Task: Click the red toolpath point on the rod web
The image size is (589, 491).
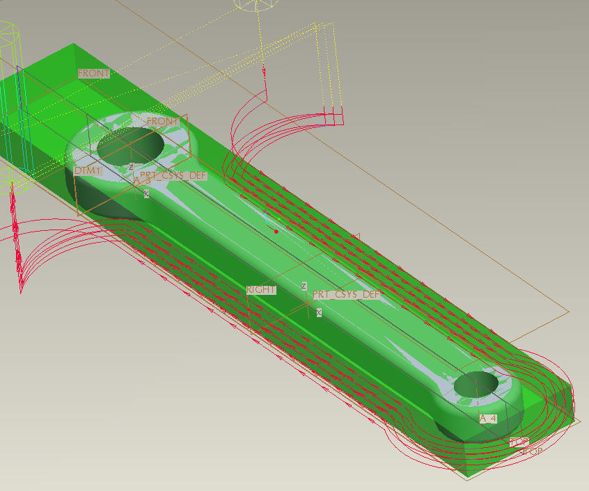Action: tap(276, 232)
